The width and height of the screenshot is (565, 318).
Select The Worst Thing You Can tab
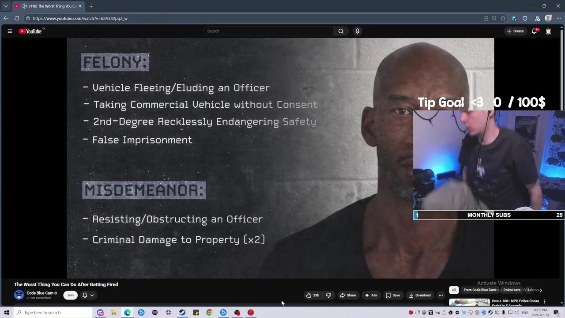click(48, 6)
